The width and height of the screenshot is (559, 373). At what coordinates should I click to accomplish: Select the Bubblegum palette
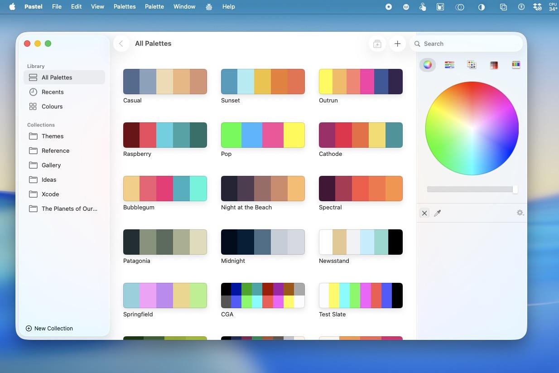pyautogui.click(x=165, y=189)
